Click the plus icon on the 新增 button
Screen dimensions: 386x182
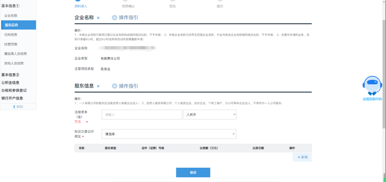[299, 157]
